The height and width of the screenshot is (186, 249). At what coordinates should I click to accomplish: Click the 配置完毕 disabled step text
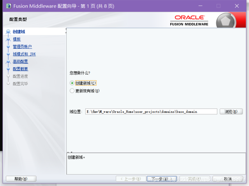click(x=20, y=84)
